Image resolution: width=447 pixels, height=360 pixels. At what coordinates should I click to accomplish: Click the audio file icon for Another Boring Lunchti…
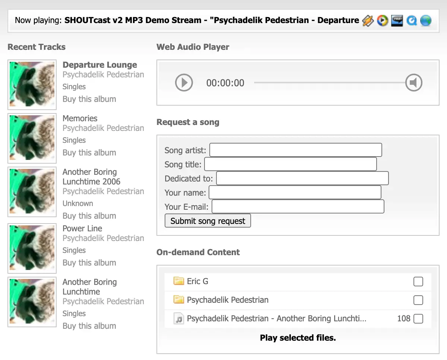(x=179, y=319)
